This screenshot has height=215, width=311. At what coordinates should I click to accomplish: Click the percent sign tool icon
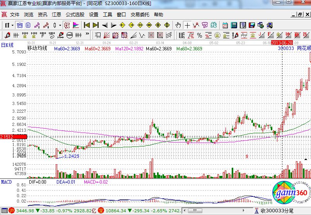[x=200, y=35]
